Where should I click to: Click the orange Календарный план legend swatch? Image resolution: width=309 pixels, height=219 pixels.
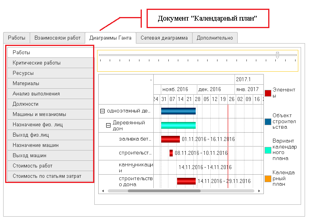[x=268, y=179]
